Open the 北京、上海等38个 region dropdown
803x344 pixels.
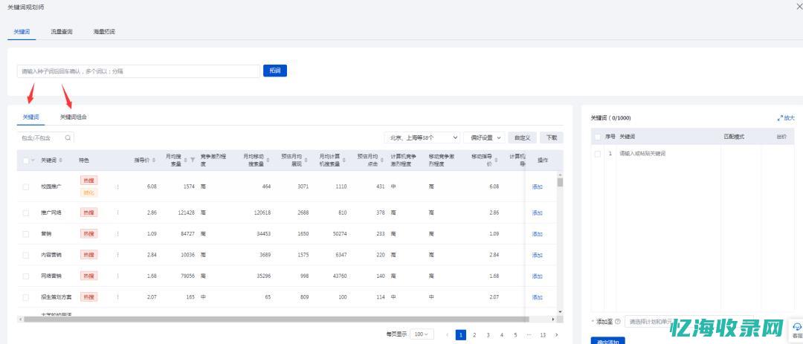tap(422, 137)
